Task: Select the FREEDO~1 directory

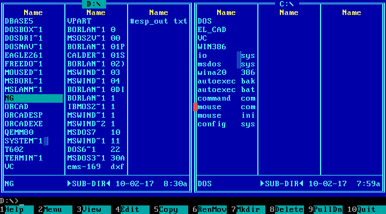Action: [x=24, y=64]
